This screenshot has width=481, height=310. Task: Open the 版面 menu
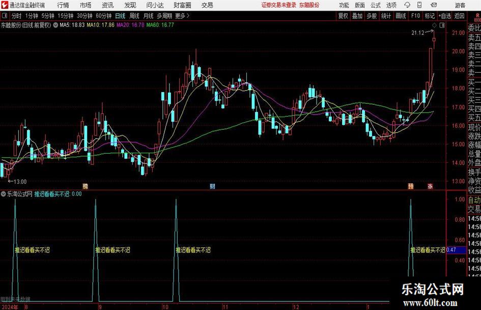(359, 5)
